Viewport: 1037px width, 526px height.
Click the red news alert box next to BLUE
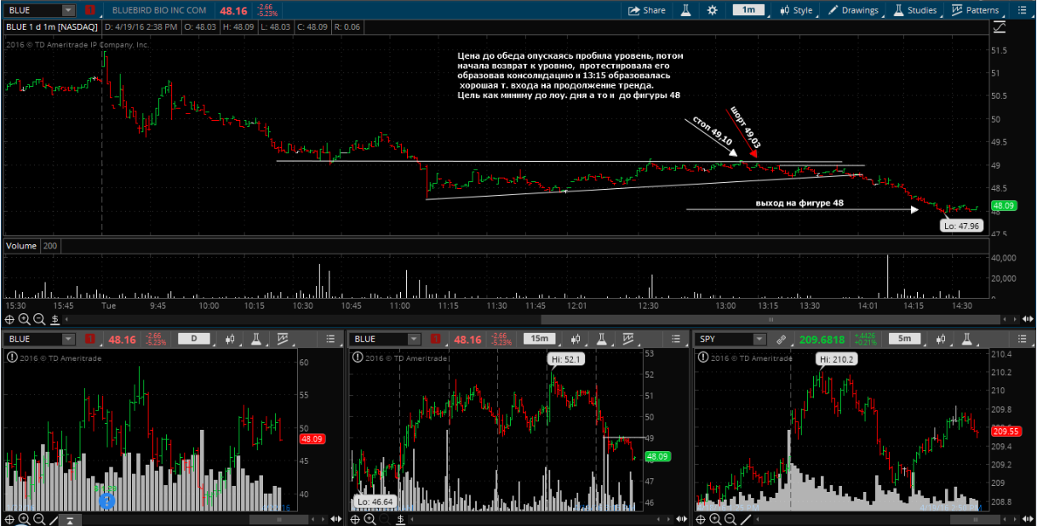click(x=89, y=10)
